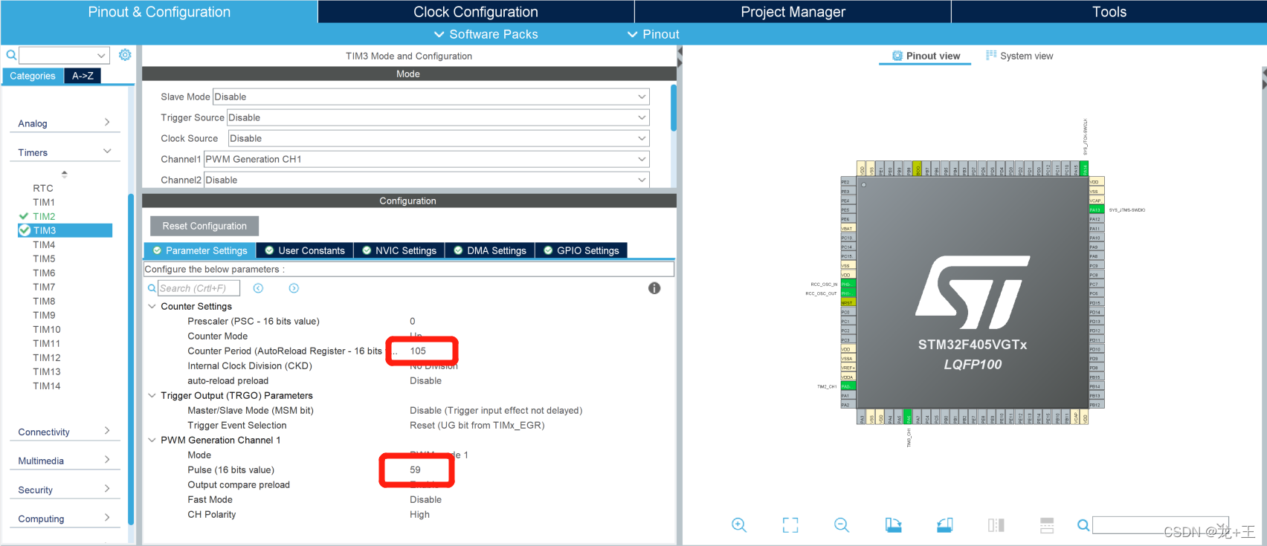Click the System view tab icon
This screenshot has height=546, width=1267.
click(x=991, y=56)
